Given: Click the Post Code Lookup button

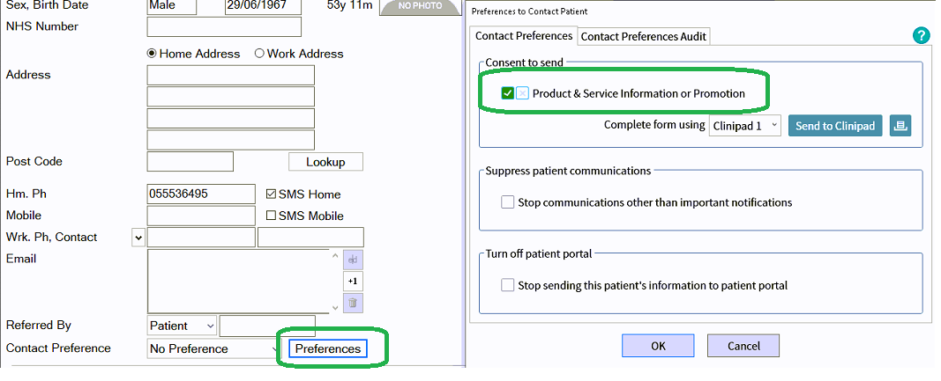Looking at the screenshot, I should click(x=326, y=162).
